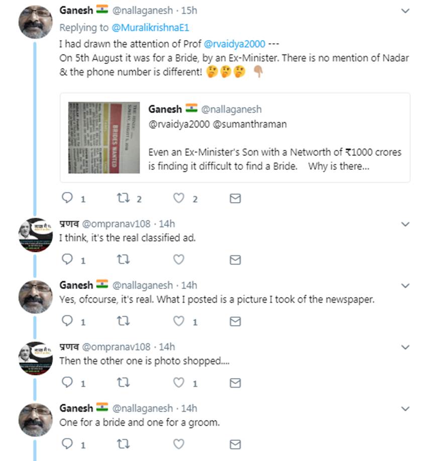Share "Then the other one is photo shopped" via message
This screenshot has width=427, height=461.
point(235,383)
